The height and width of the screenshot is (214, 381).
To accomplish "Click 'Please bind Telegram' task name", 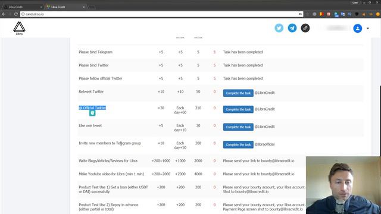I will point(95,52).
